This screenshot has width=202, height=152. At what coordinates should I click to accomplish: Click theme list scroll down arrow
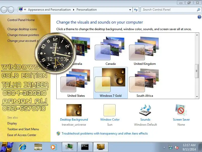[x=197, y=97]
